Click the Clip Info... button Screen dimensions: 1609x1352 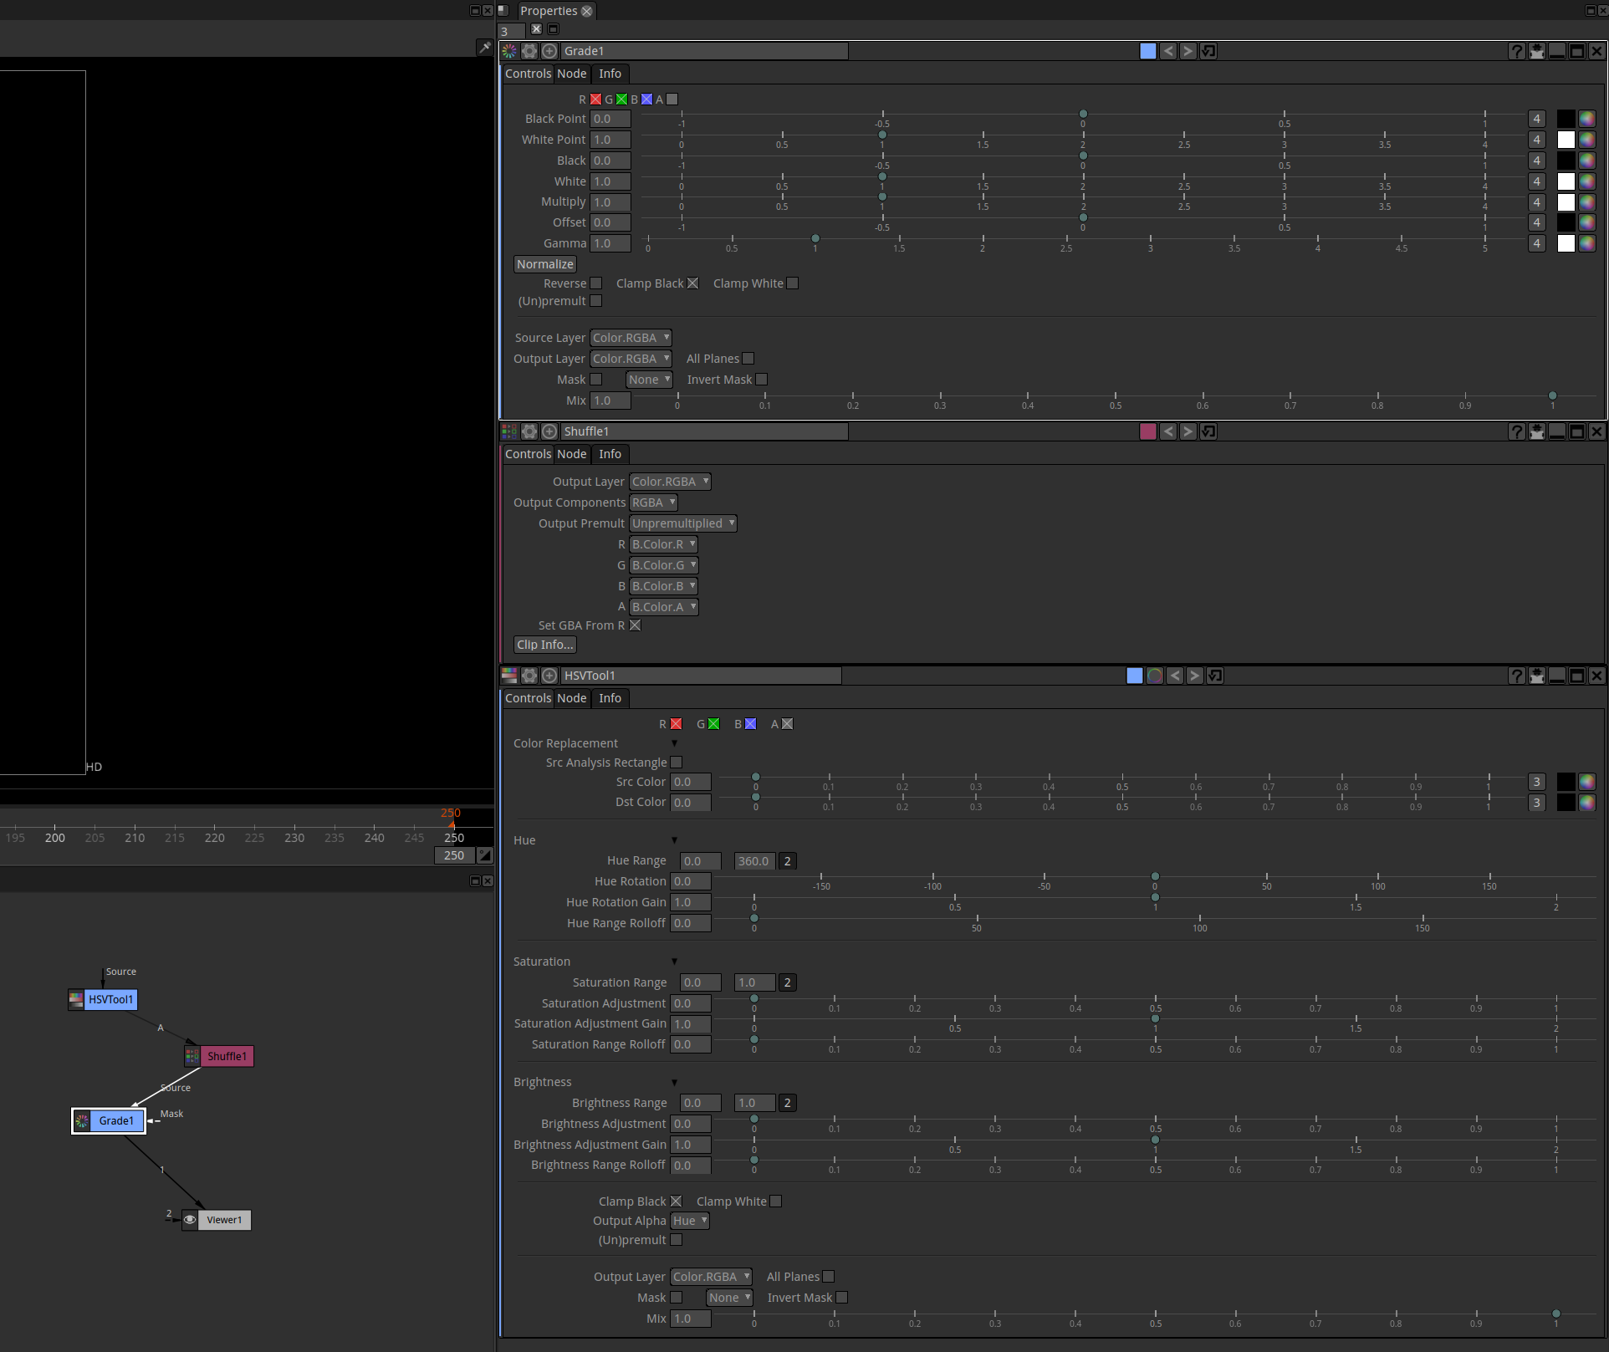click(x=545, y=645)
